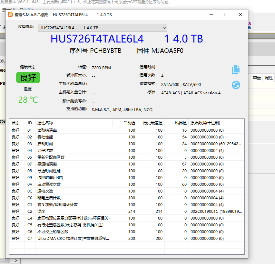Image resolution: width=275 pixels, height=264 pixels.
Task: Maximize the S.M.A.R.T. information window
Action: click(226, 15)
